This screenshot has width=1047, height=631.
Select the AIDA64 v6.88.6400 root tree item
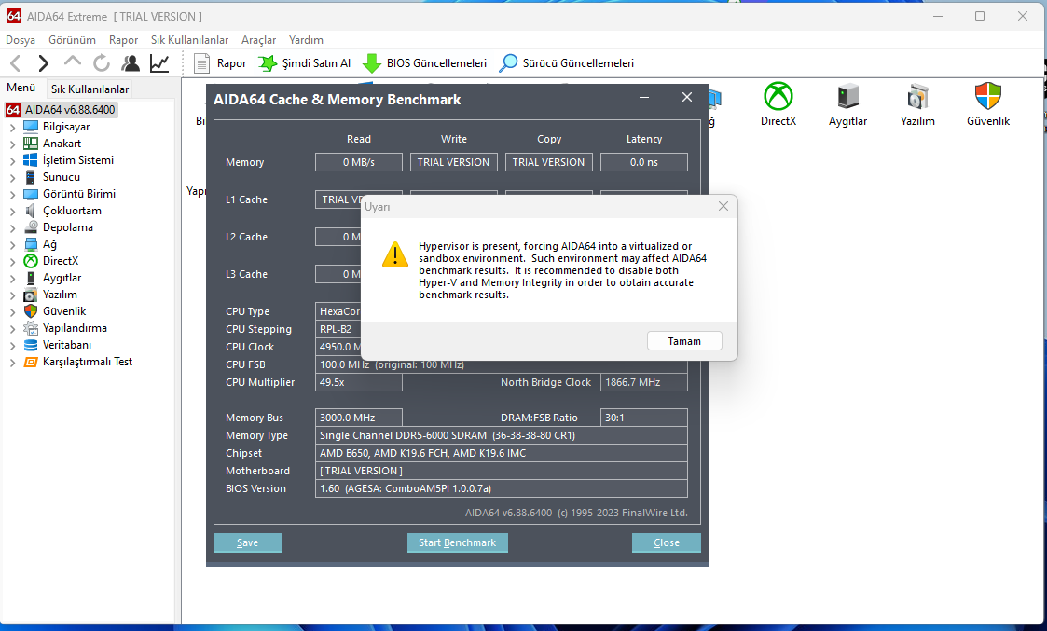(x=70, y=109)
